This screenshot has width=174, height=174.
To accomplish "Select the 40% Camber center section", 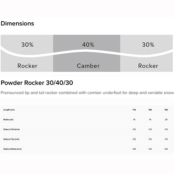I will point(87,53).
